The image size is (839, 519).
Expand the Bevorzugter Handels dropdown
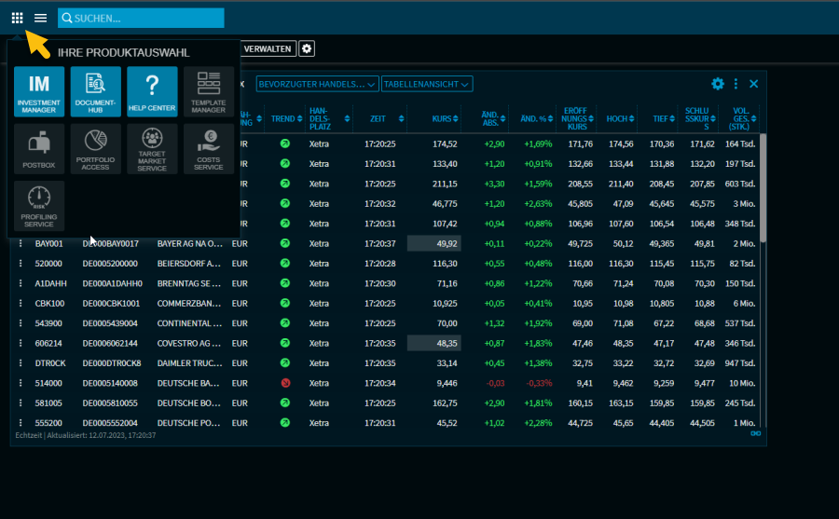(317, 84)
